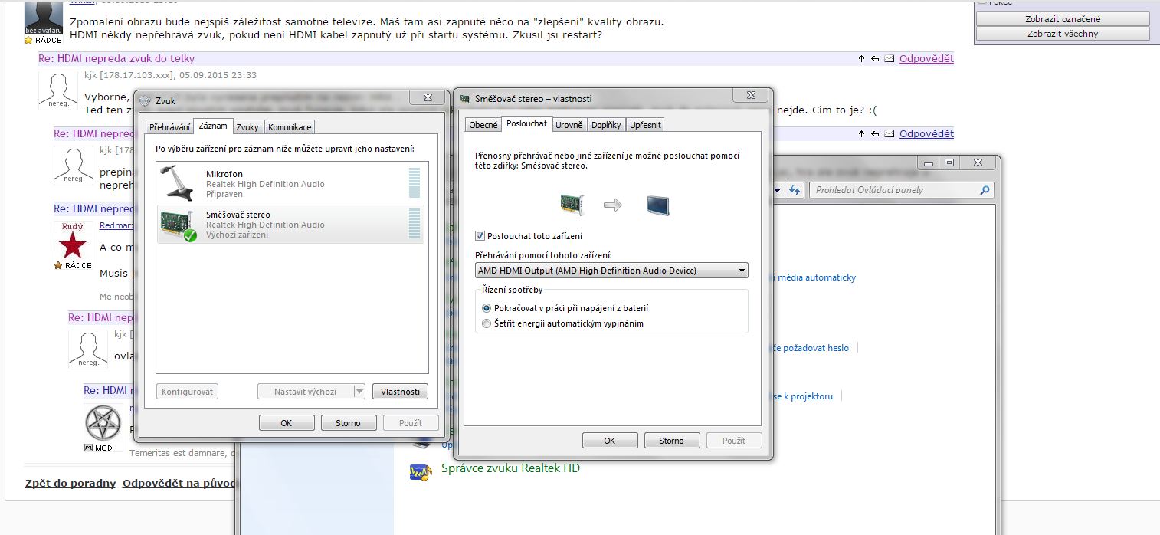Select the Mikrofon row in recording list
The width and height of the screenshot is (1160, 535).
coord(290,184)
